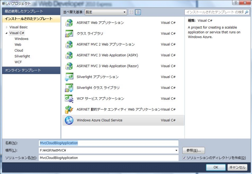Select クラス ライブラリ row text

(x=90, y=34)
